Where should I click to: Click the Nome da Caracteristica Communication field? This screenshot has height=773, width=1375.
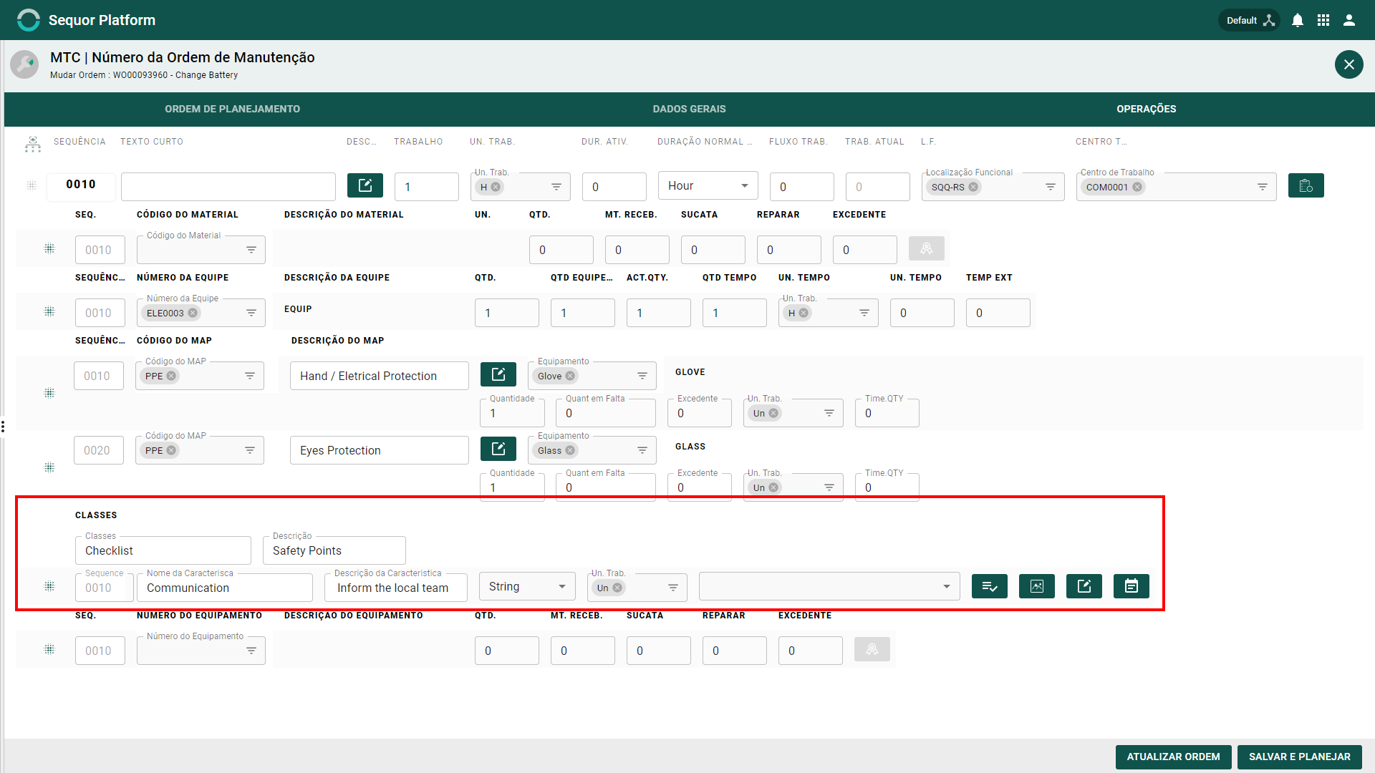tap(225, 588)
